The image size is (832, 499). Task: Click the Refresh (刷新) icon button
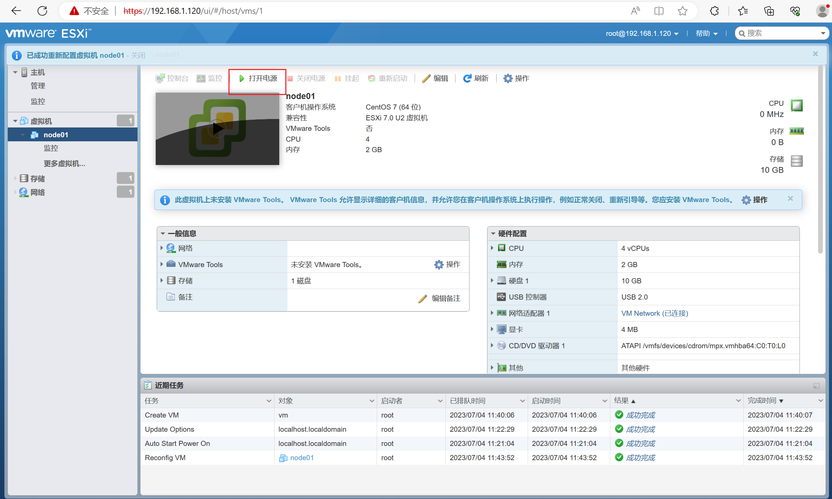[x=467, y=78]
